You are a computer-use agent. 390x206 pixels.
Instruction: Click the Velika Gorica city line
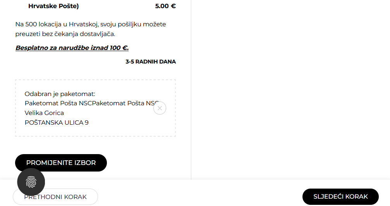(x=44, y=113)
